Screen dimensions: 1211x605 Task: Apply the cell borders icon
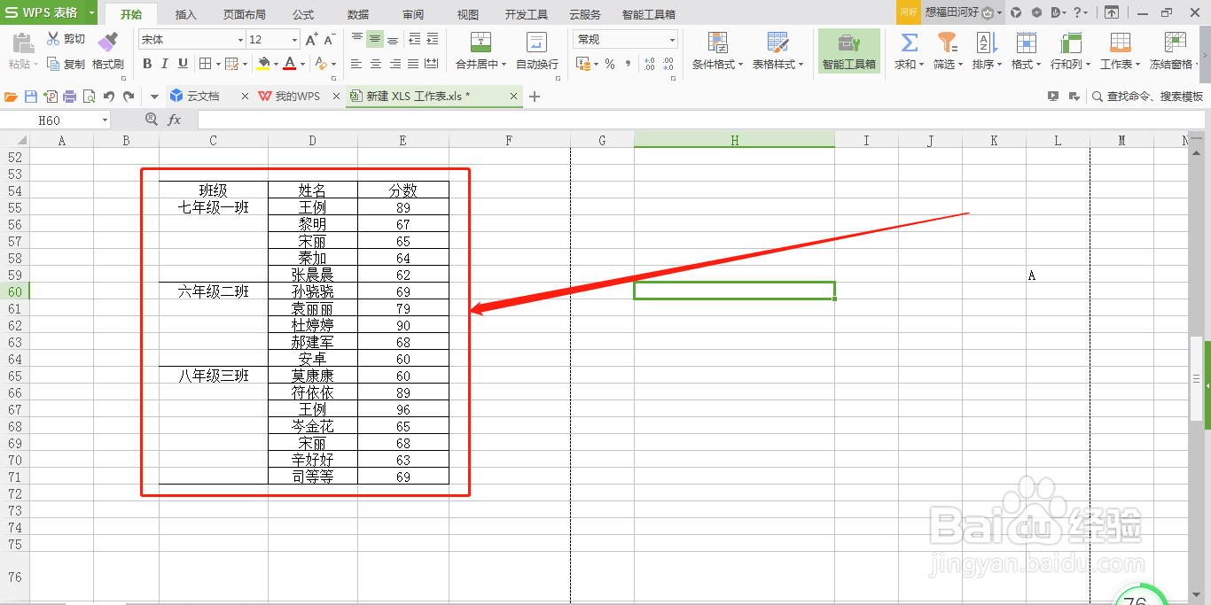coord(205,64)
